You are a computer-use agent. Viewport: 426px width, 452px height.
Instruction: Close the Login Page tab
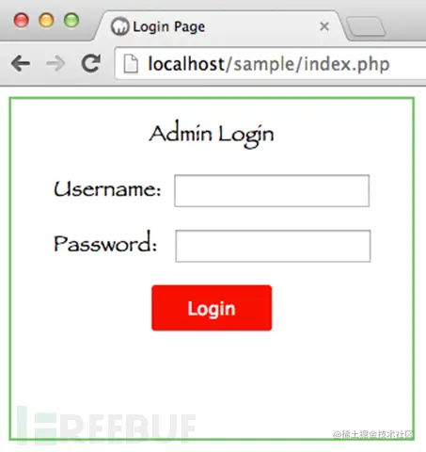[324, 26]
